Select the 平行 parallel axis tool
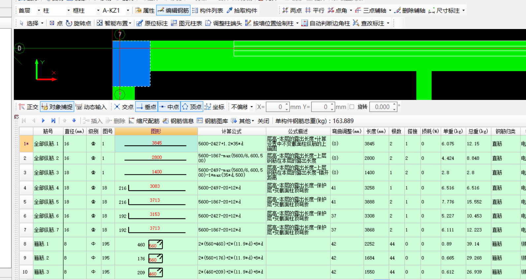This screenshot has width=526, height=280. coord(315,11)
